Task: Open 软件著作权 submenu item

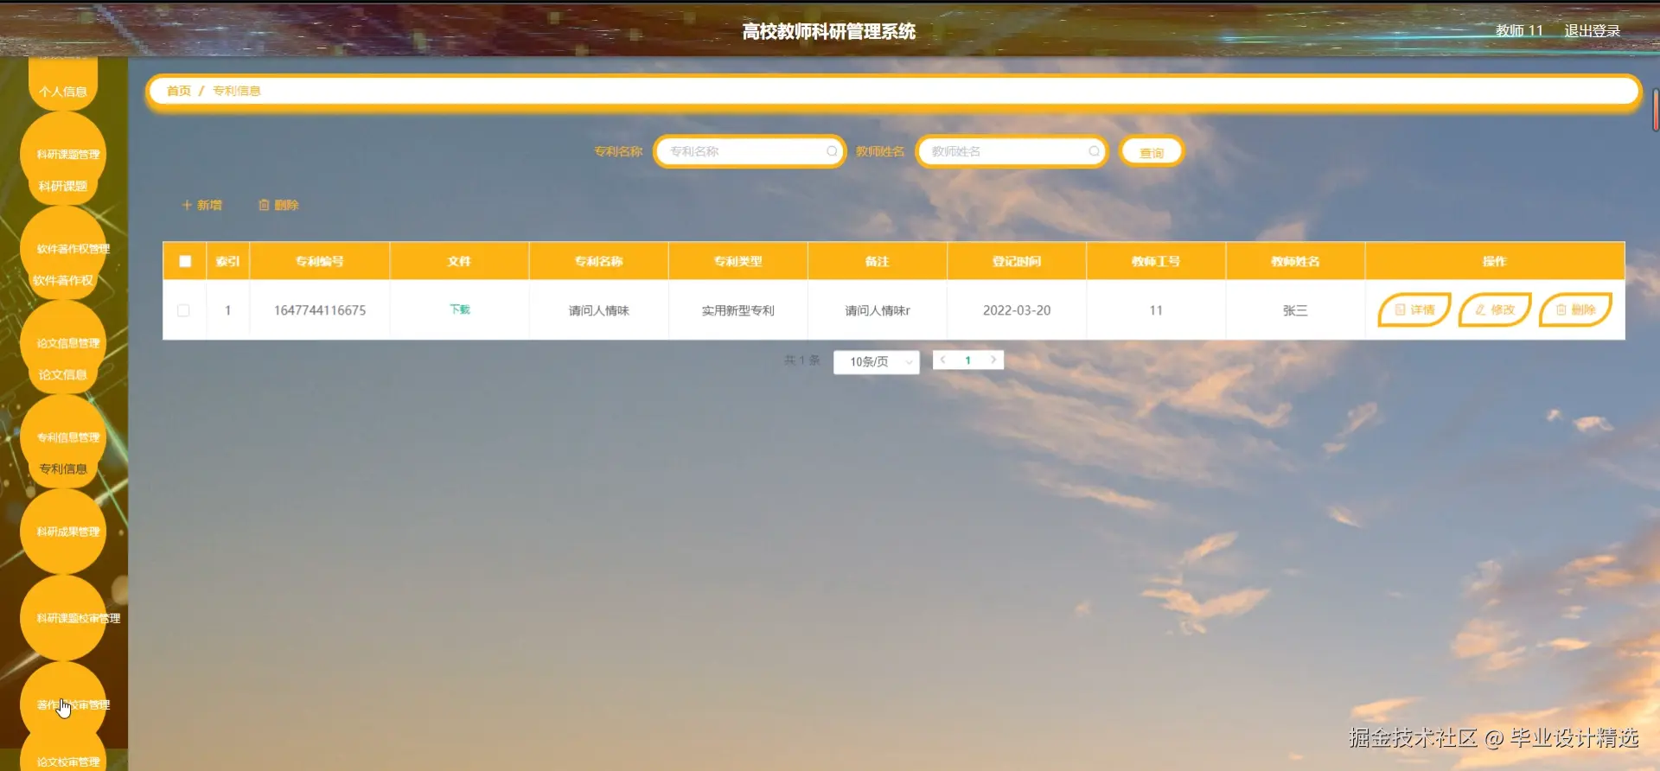Action: point(63,280)
